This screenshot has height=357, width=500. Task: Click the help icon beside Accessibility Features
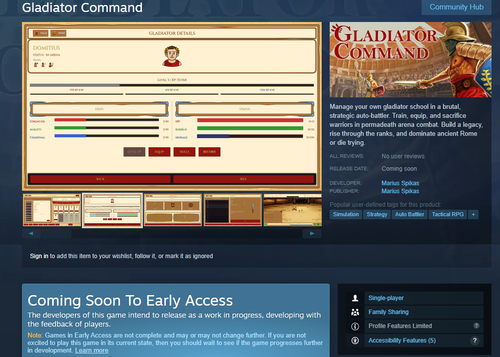point(475,341)
